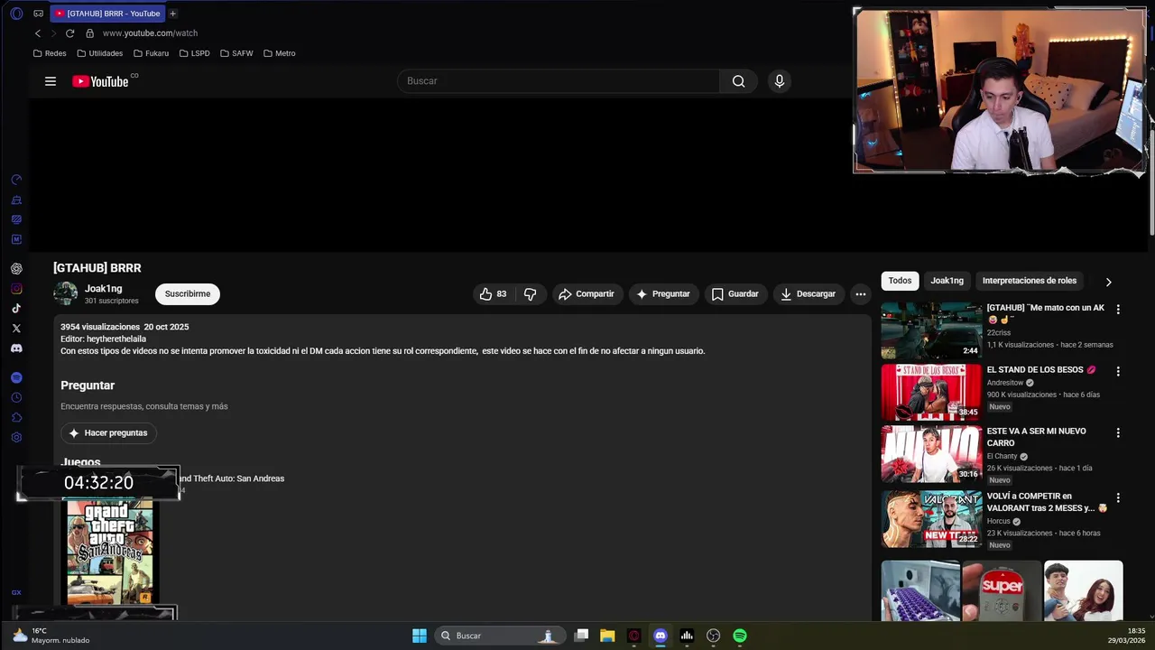Image resolution: width=1155 pixels, height=650 pixels.
Task: Open Discord in the Opera sidebar
Action: point(16,348)
